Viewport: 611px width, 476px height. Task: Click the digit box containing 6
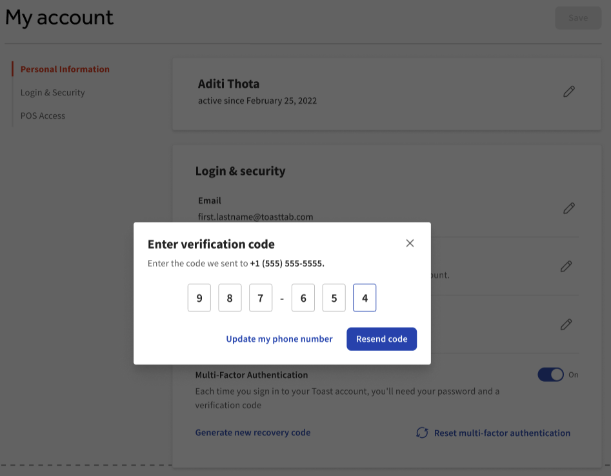[303, 297]
